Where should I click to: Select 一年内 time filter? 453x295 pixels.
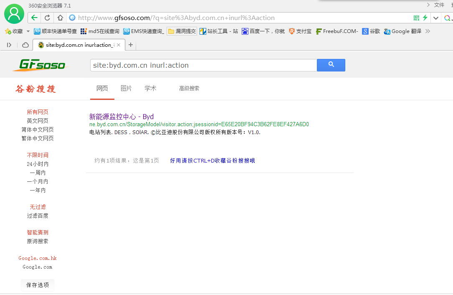point(38,190)
